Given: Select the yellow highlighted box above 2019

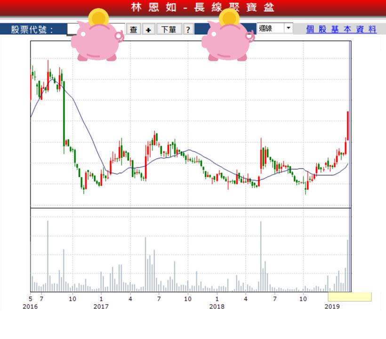Looking at the screenshot, I should 349,297.
